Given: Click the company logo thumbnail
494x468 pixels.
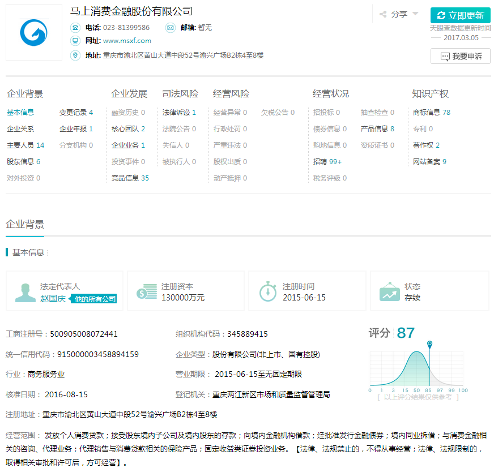Looking at the screenshot, I should click(34, 32).
